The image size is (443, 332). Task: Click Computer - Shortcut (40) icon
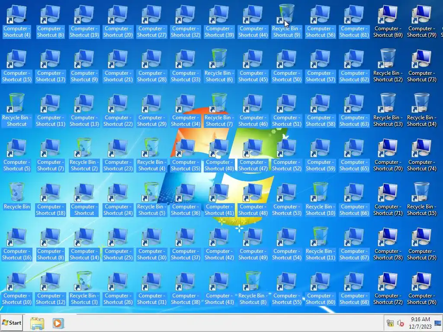219,155
